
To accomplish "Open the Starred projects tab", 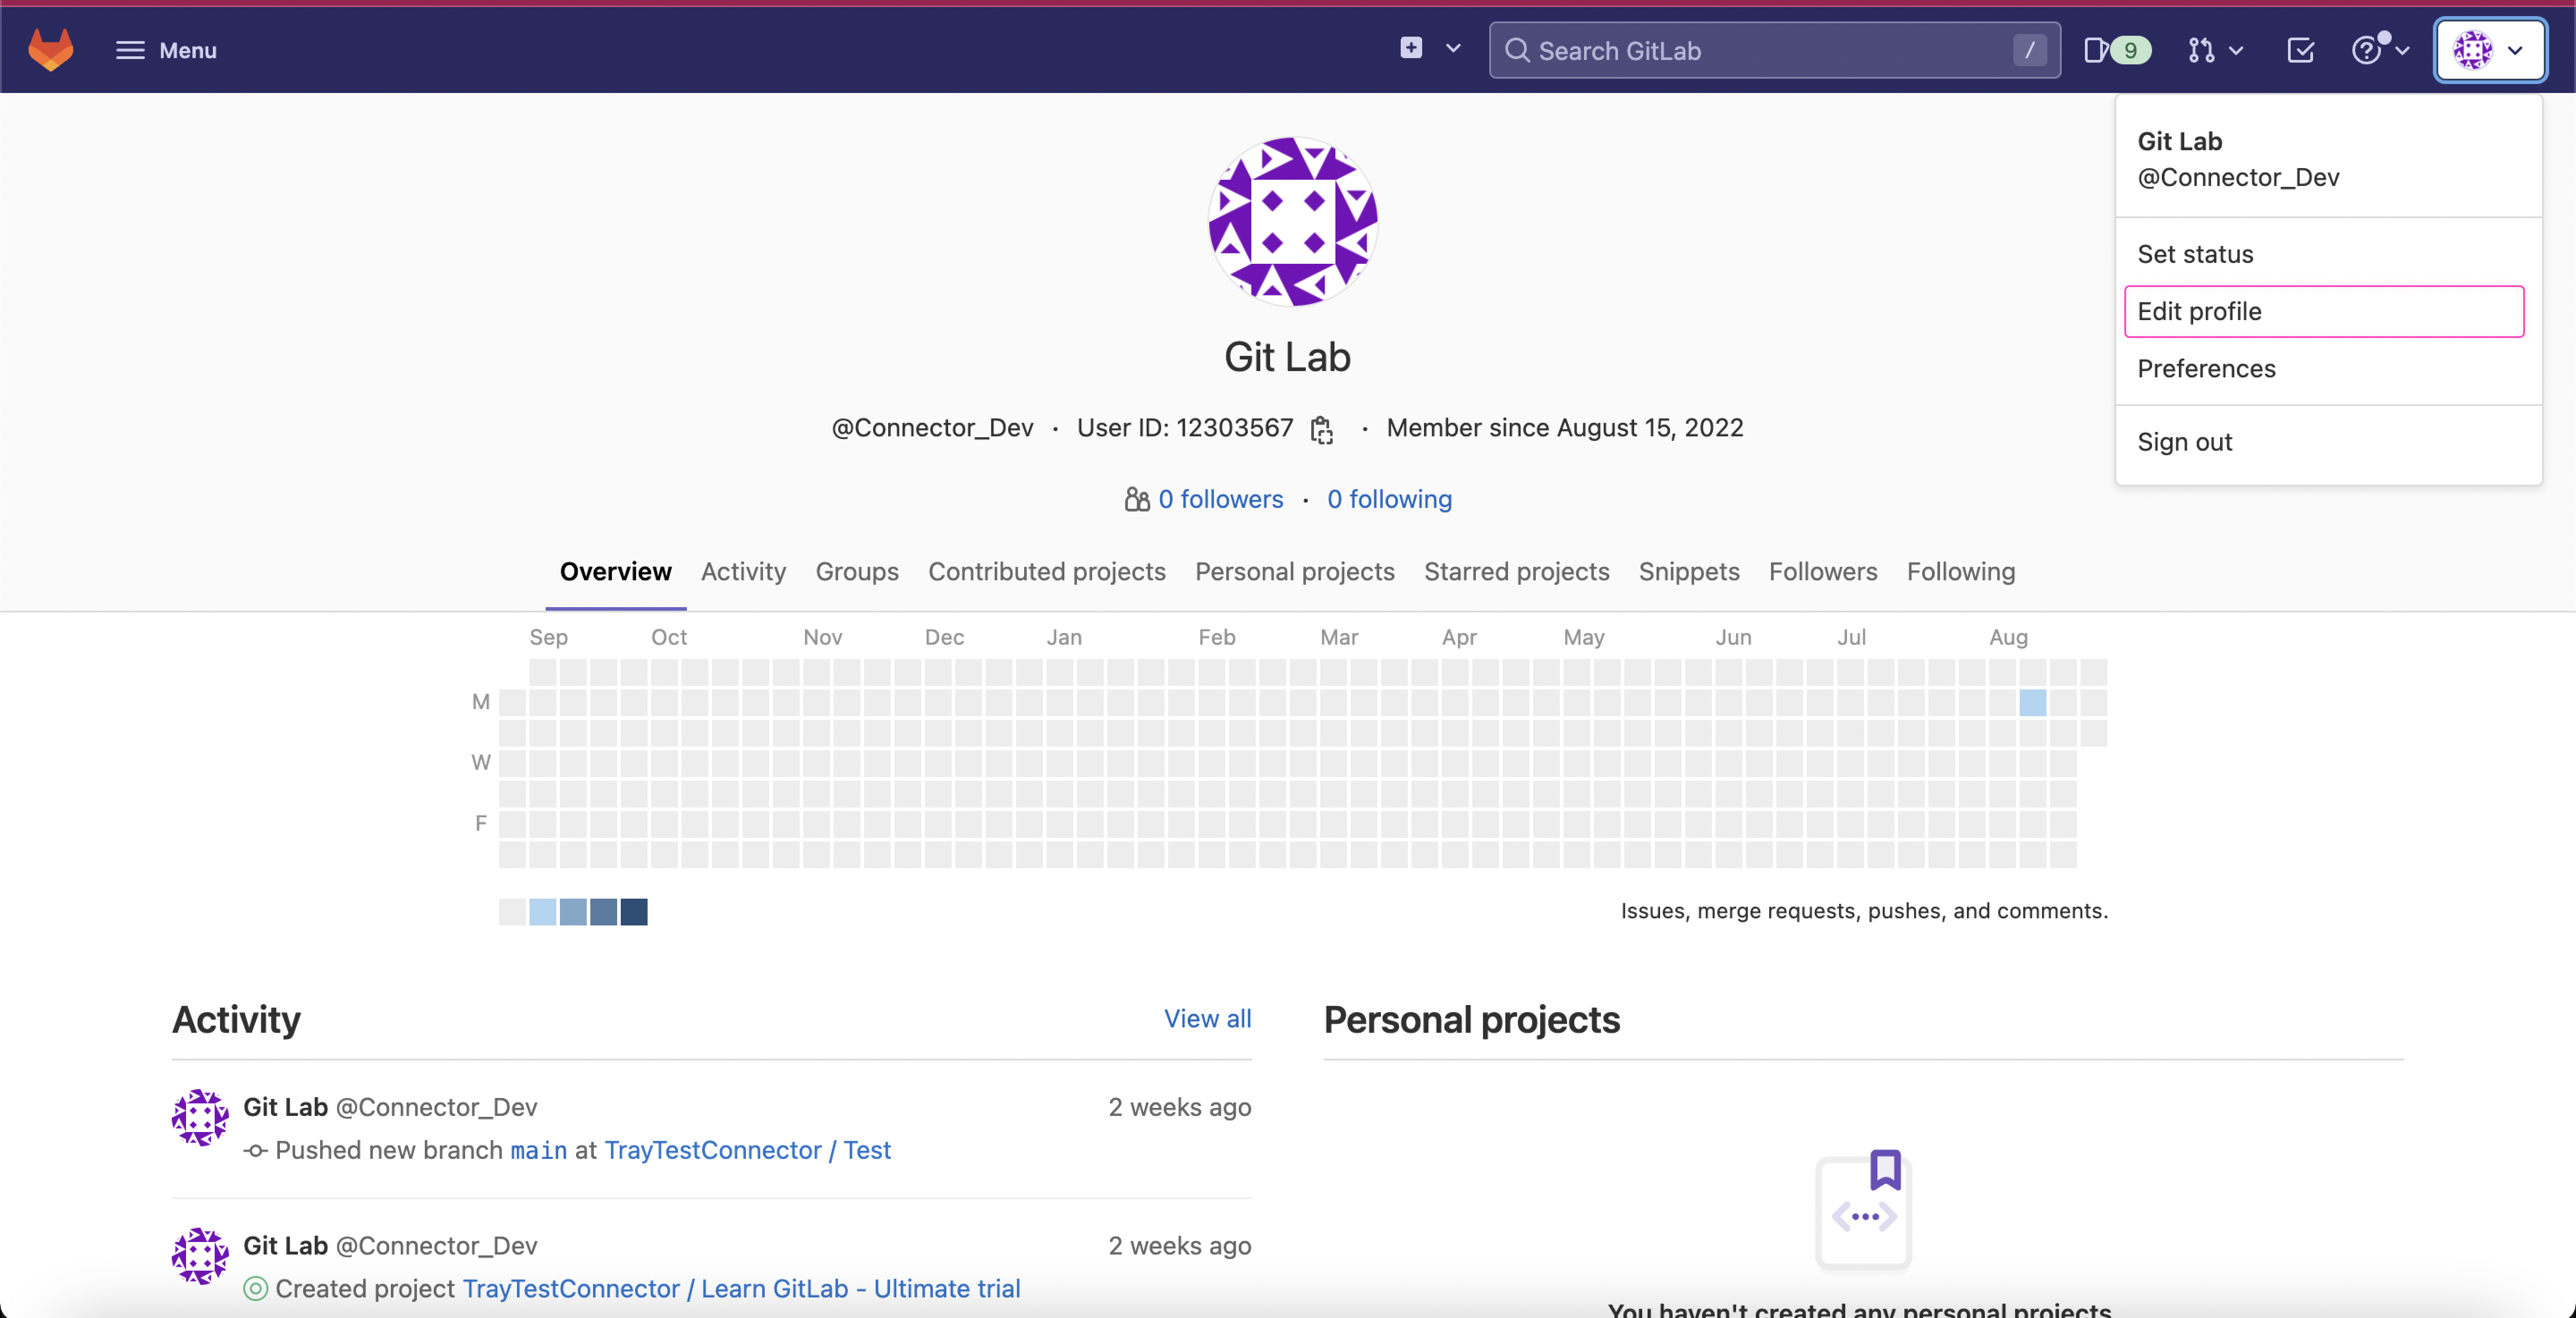I will point(1516,571).
